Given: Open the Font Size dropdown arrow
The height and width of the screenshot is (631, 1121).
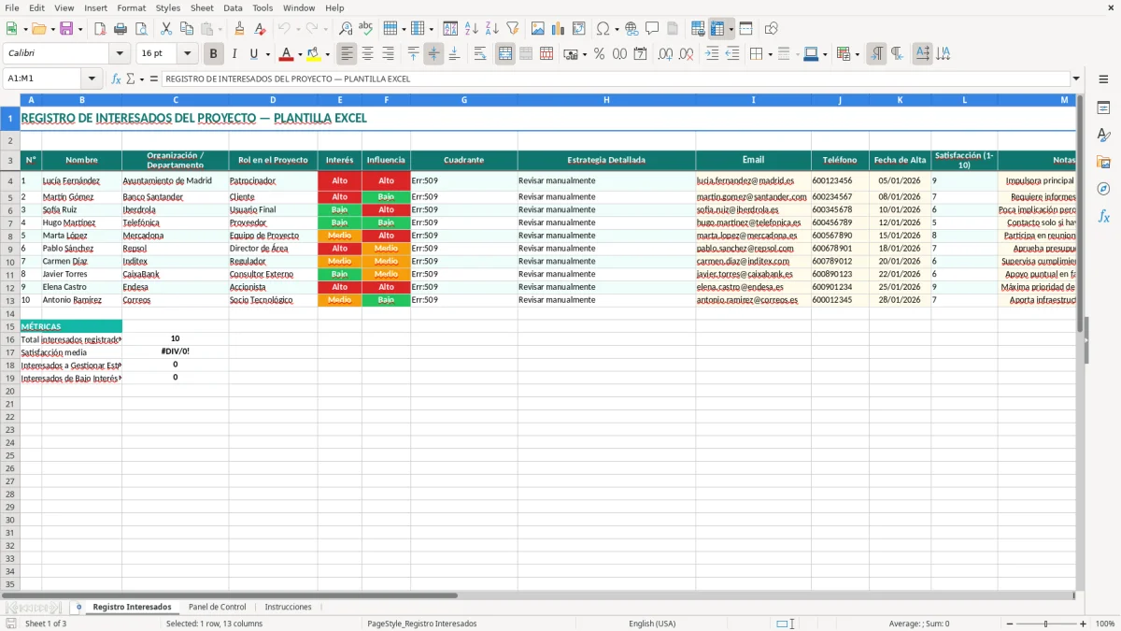Looking at the screenshot, I should coord(188,54).
